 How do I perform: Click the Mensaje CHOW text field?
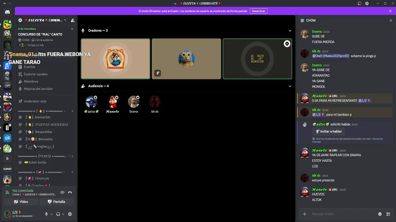(343, 214)
